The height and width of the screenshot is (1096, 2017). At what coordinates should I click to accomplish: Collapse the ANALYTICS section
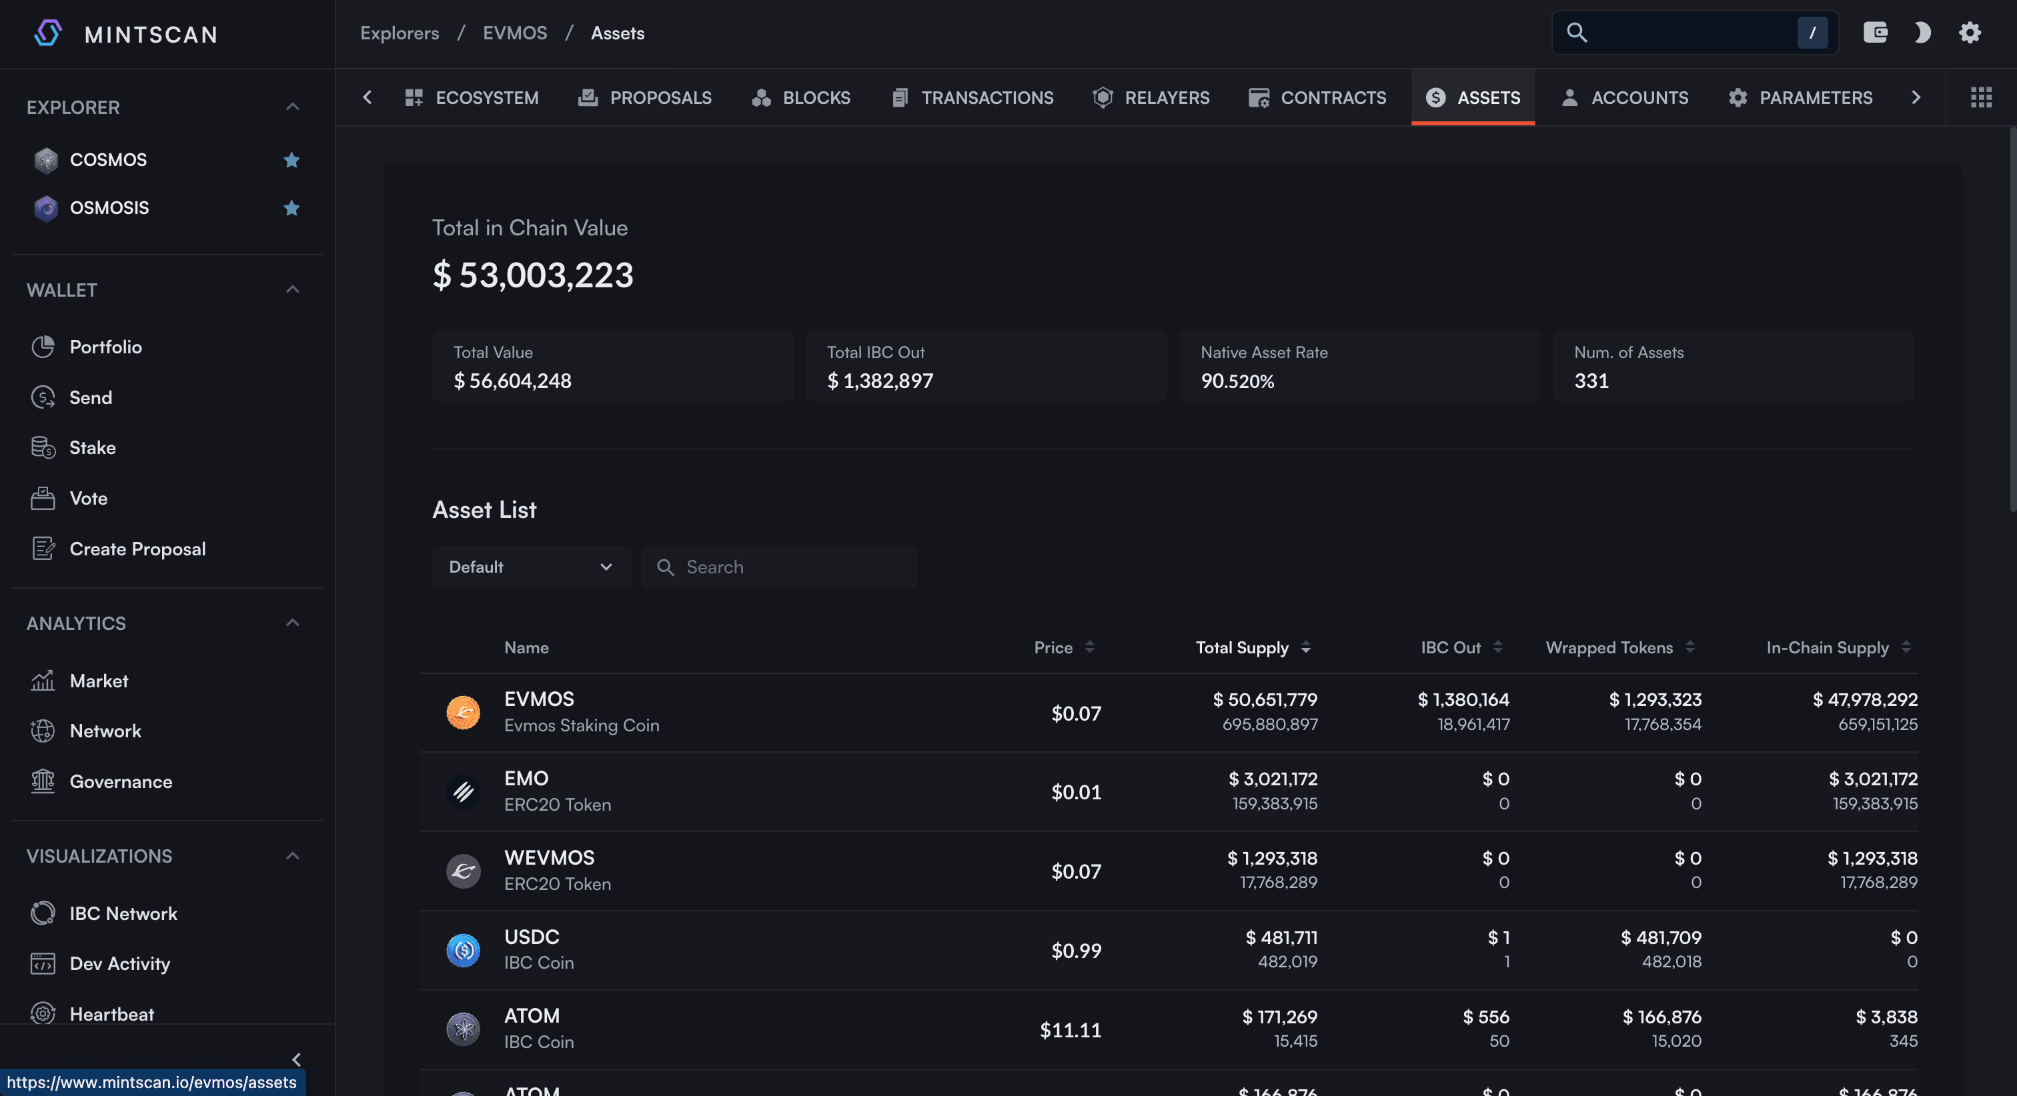[292, 623]
